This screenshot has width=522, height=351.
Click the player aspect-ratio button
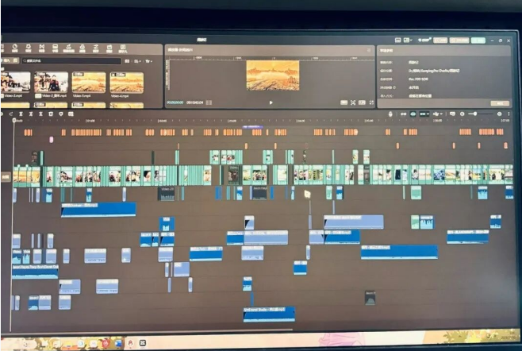tap(344, 102)
